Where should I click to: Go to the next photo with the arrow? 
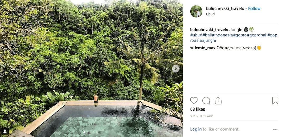tap(175, 69)
